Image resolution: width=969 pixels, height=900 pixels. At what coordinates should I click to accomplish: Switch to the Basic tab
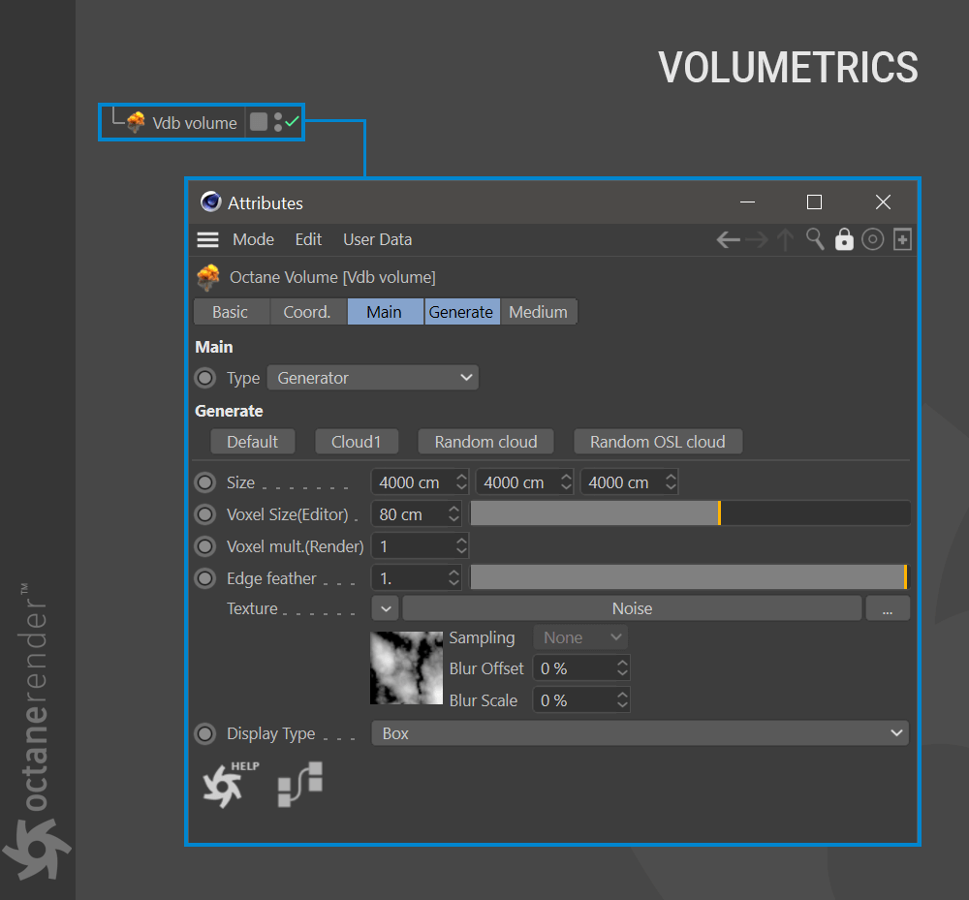[x=230, y=312]
